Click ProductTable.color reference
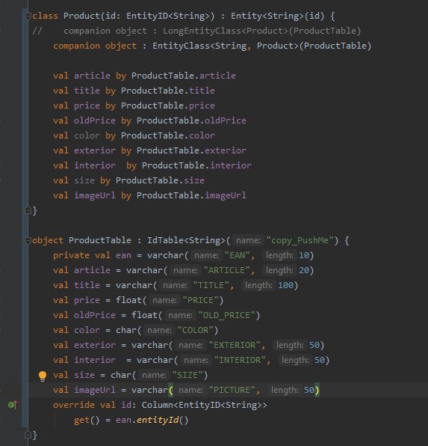The image size is (428, 446). 168,135
